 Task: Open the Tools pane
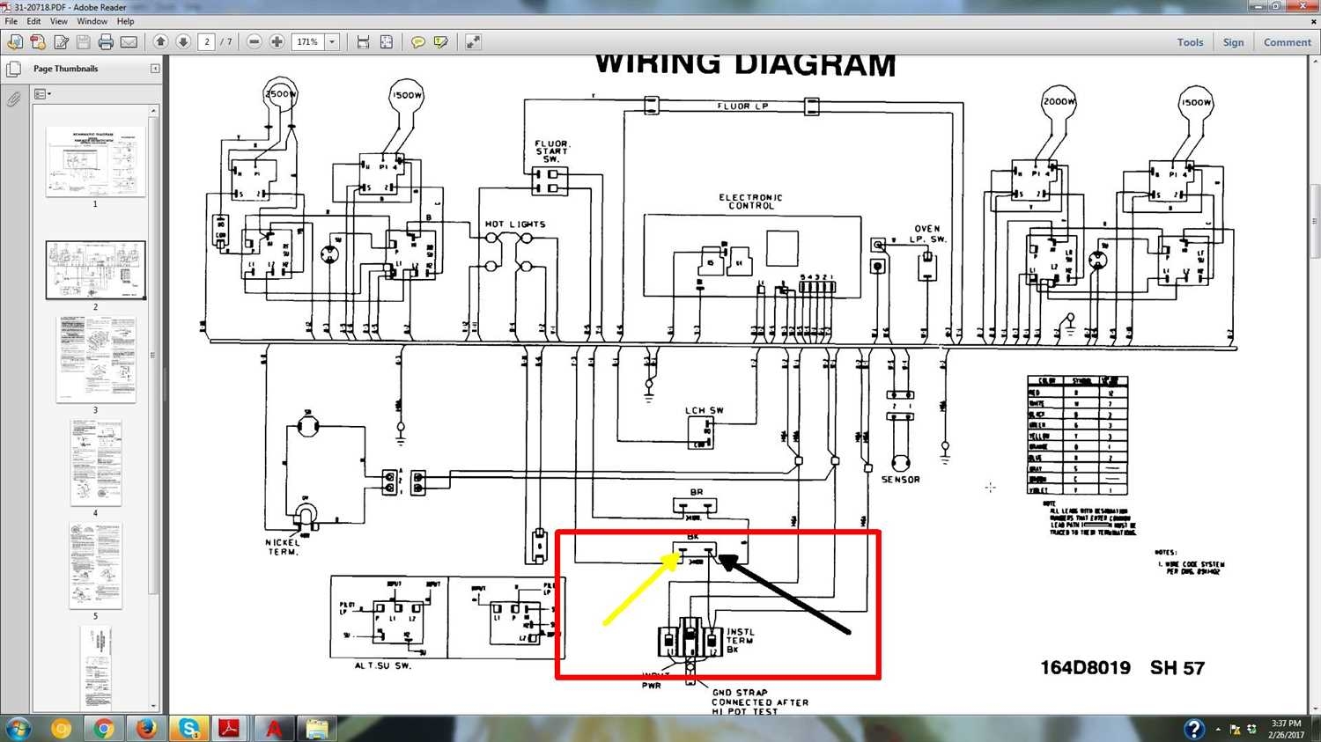[1190, 41]
